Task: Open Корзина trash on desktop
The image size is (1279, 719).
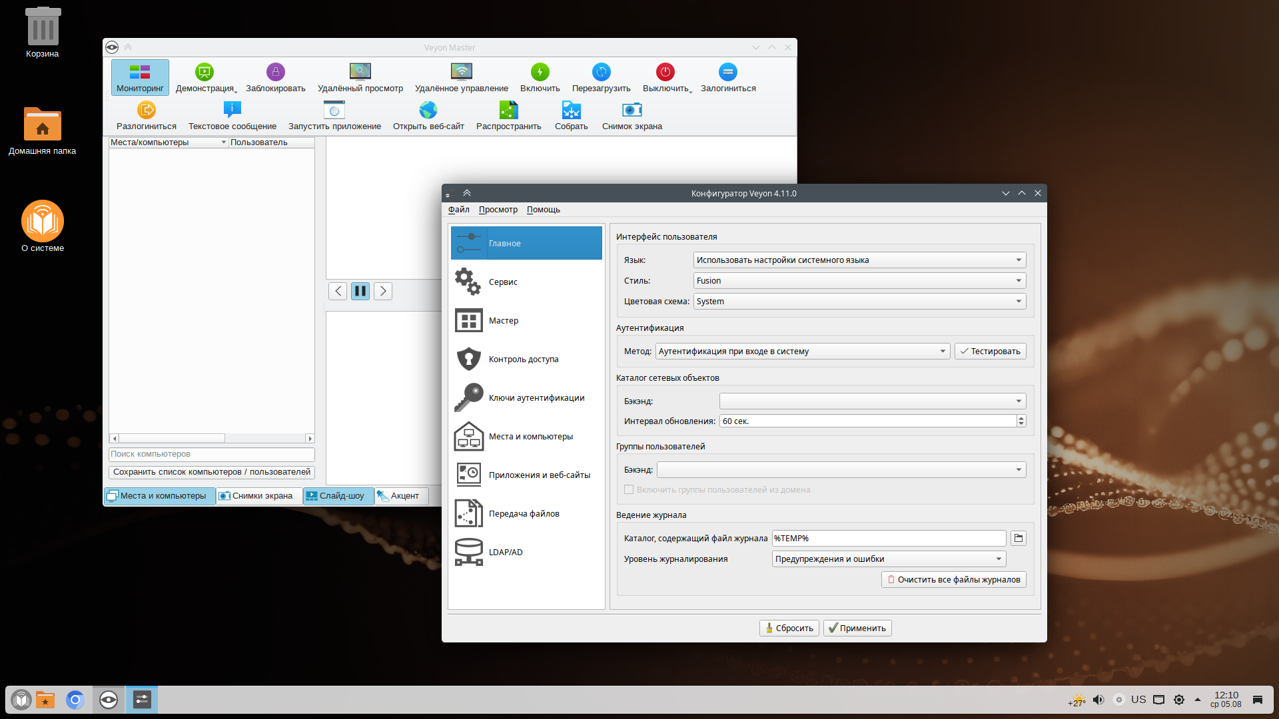Action: [x=43, y=32]
